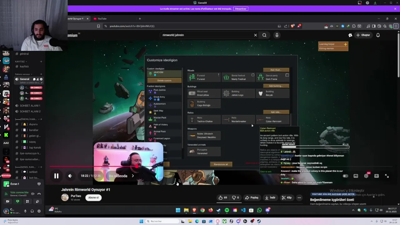Open more actions menu beside Klip
Viewport: 400px width, 225px height.
[x=299, y=197]
